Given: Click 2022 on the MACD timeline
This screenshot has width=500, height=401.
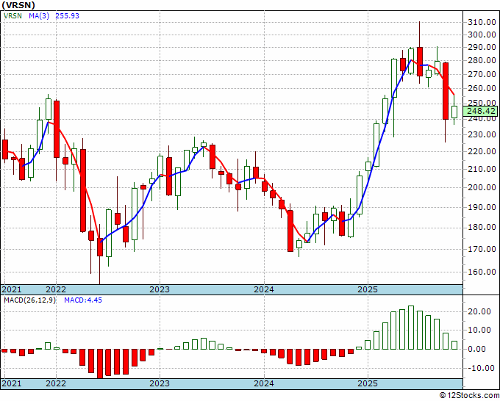Looking at the screenshot, I should click(x=56, y=383).
